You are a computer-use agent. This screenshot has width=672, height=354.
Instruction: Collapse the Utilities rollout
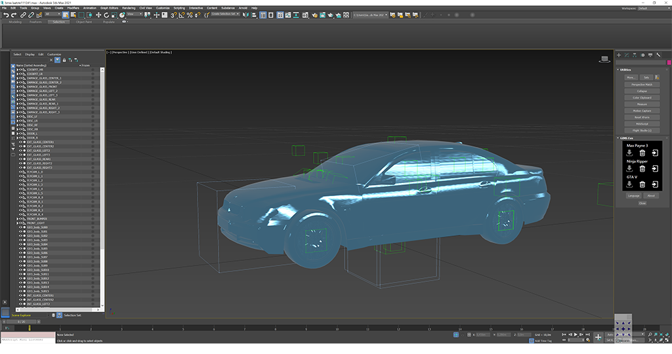pos(618,69)
